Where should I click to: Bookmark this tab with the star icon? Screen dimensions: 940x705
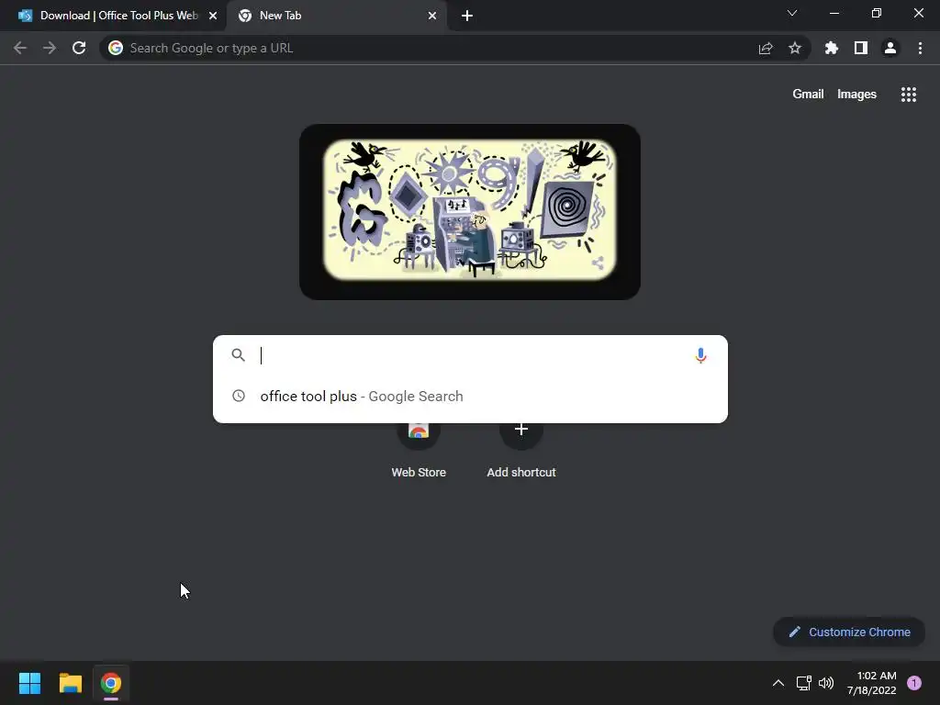point(795,48)
